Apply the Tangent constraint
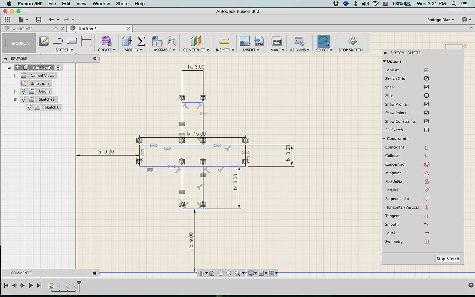Viewport: 475px width, 297px height. click(x=427, y=216)
